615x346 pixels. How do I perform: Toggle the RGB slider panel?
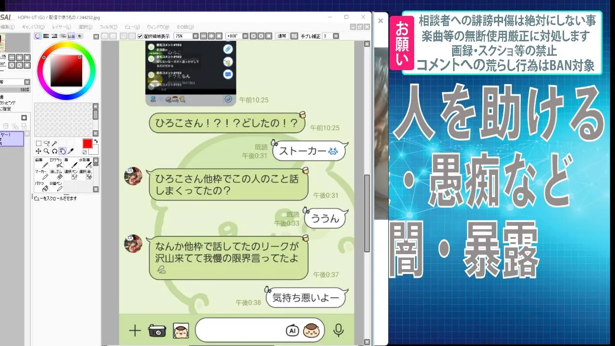click(x=46, y=36)
